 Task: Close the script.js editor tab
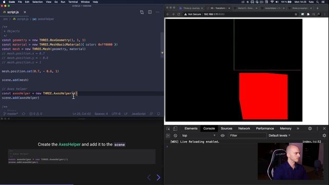25,12
